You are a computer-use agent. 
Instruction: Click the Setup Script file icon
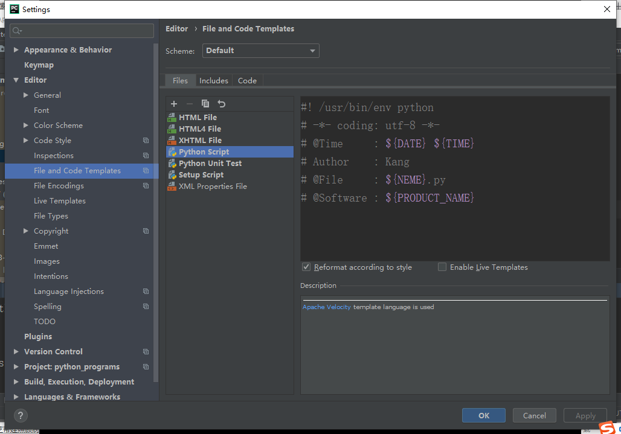tap(172, 175)
